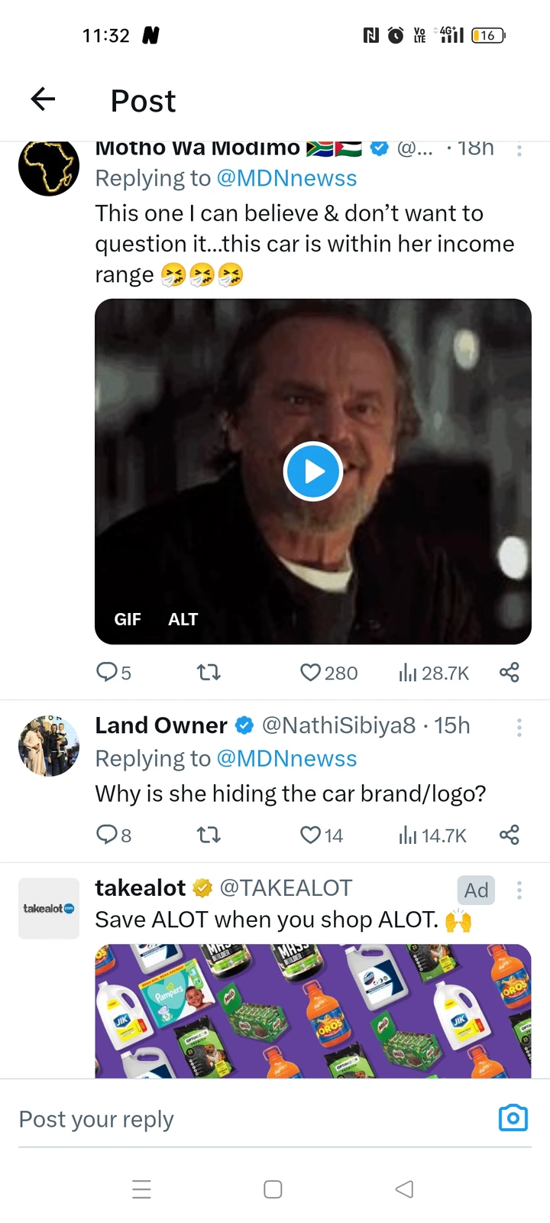Viewport: 550px width, 1223px height.
Task: Repost Land Owner's tweet
Action: pos(209,835)
